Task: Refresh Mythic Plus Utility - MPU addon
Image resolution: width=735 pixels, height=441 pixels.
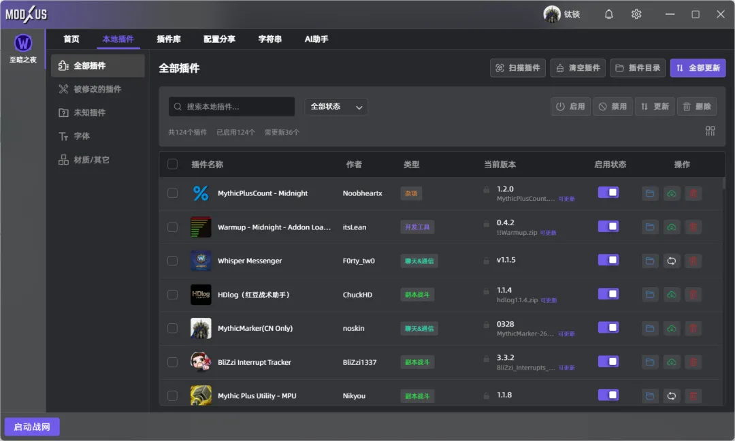Action: (671, 395)
